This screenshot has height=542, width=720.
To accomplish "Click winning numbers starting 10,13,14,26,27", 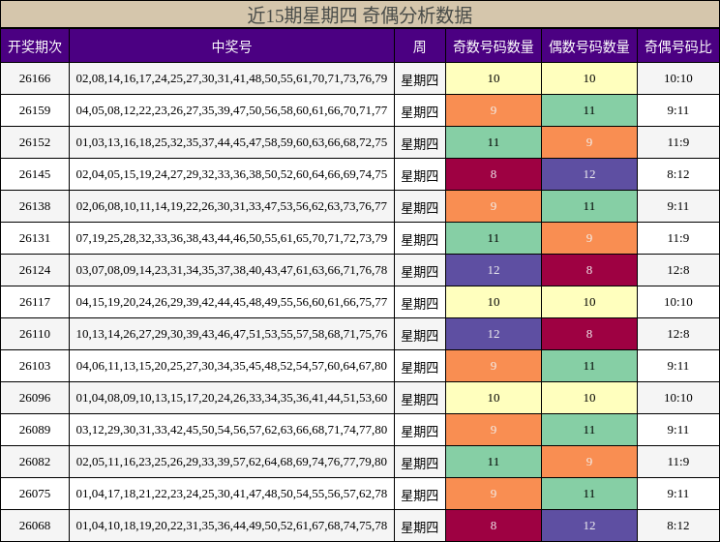I will click(231, 334).
